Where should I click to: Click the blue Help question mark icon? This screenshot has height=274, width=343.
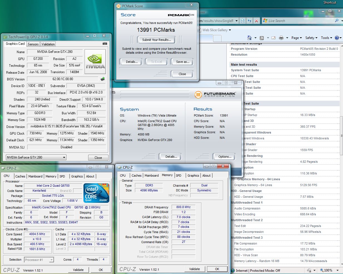click(x=337, y=38)
